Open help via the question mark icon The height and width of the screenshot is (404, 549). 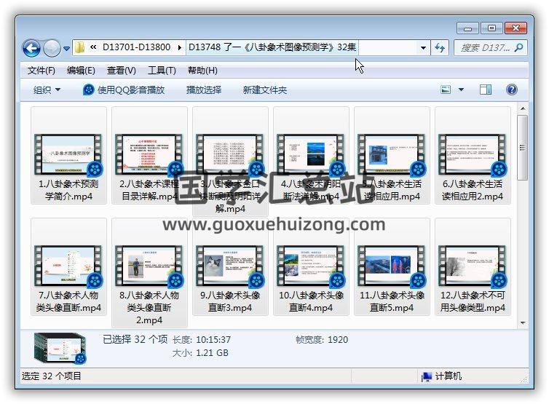[511, 90]
